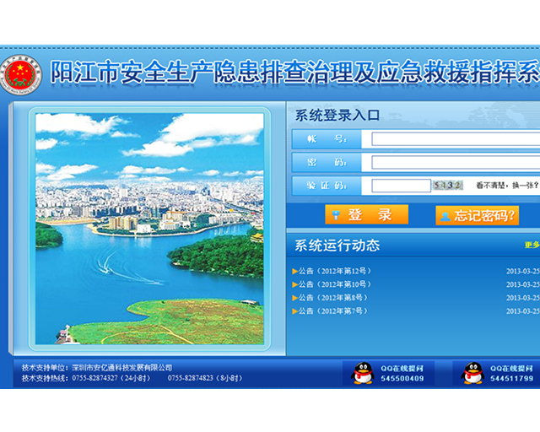This screenshot has height=432, width=540.
Task: Open the 更多 link in 系统运行动态
Action: pyautogui.click(x=532, y=246)
